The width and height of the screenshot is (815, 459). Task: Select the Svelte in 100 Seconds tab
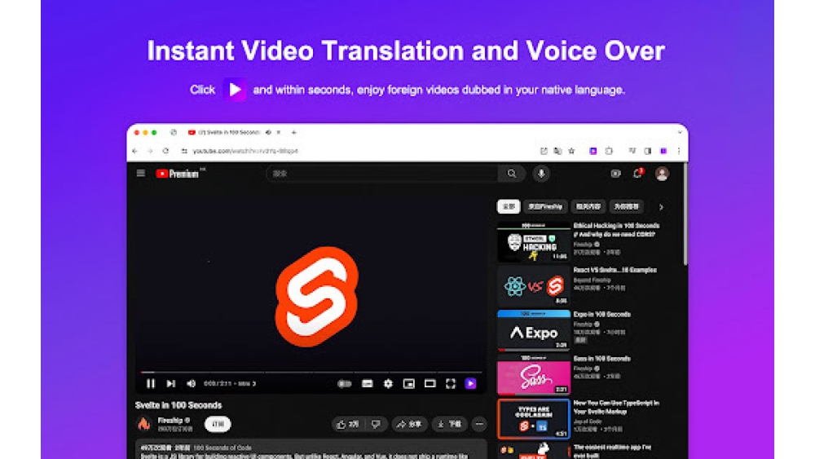pyautogui.click(x=229, y=133)
